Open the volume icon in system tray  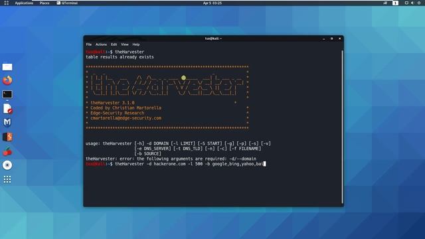click(x=412, y=3)
